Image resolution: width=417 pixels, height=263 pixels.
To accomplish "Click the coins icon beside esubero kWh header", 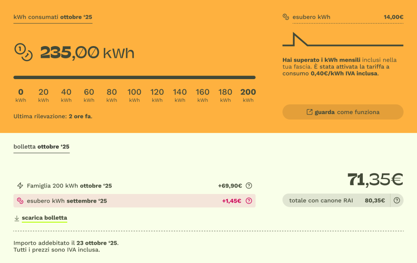I will pos(286,17).
